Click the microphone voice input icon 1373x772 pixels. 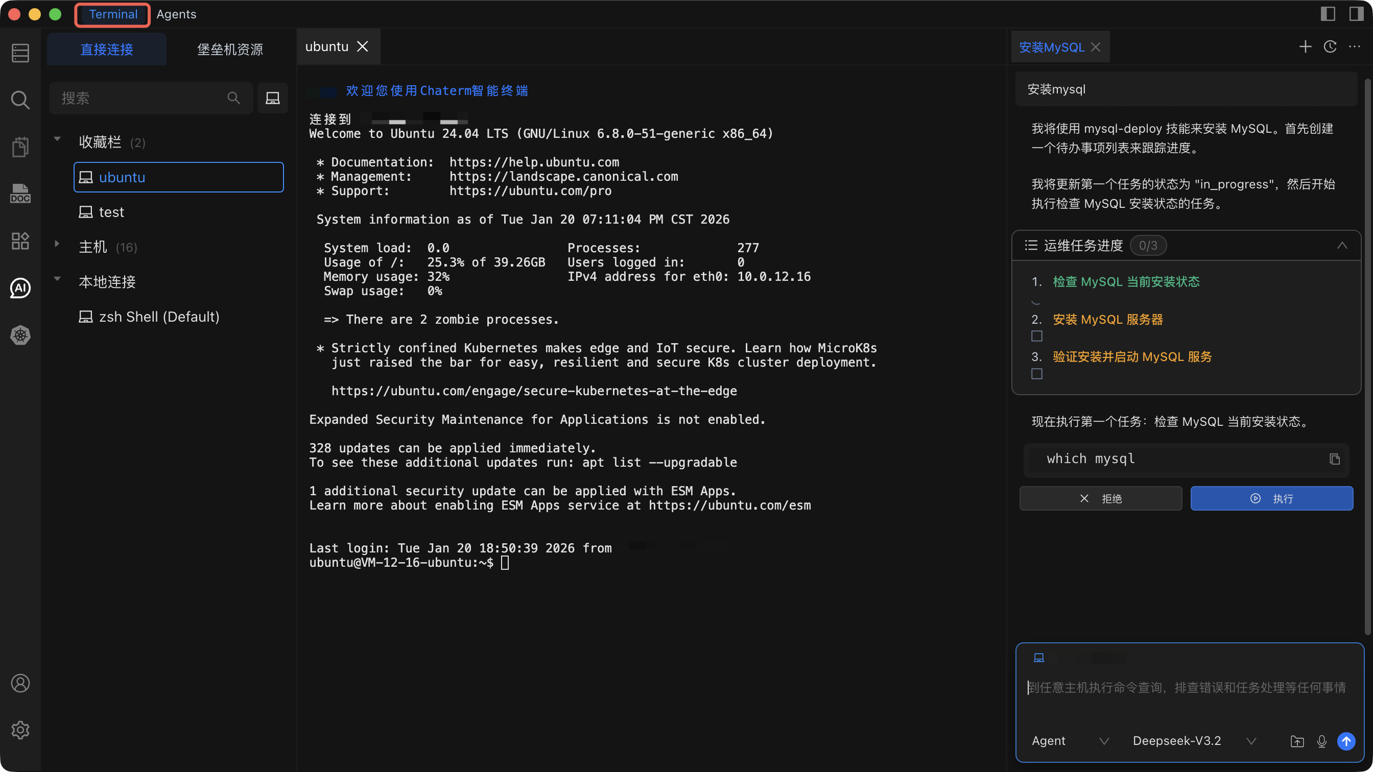coord(1321,741)
